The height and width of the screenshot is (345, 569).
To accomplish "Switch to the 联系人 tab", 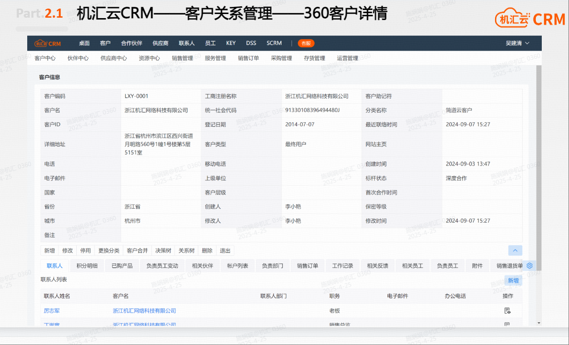I will point(54,266).
